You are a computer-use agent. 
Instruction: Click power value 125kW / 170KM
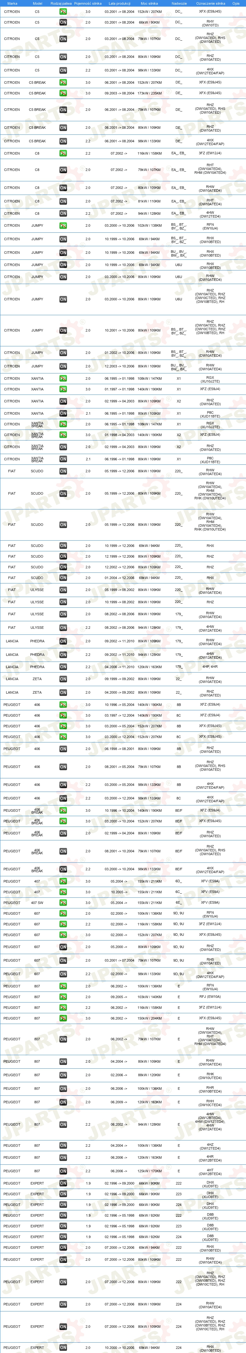[x=149, y=1171]
